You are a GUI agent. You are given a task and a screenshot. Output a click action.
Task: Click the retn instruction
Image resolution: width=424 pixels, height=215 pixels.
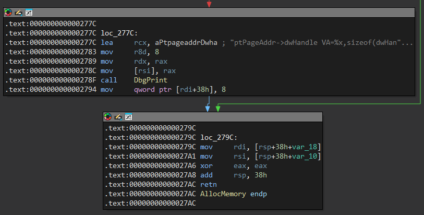point(209,185)
